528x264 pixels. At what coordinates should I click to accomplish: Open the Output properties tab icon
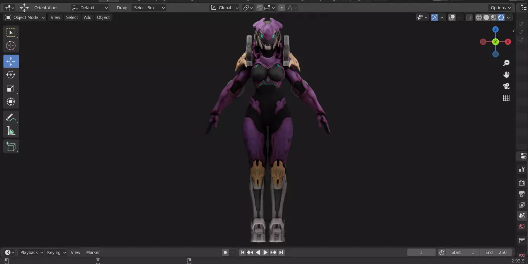[x=522, y=194]
